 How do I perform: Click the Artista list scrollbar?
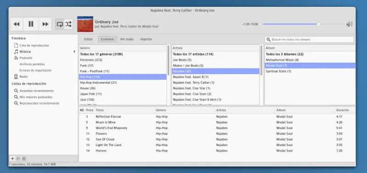pos(261,60)
